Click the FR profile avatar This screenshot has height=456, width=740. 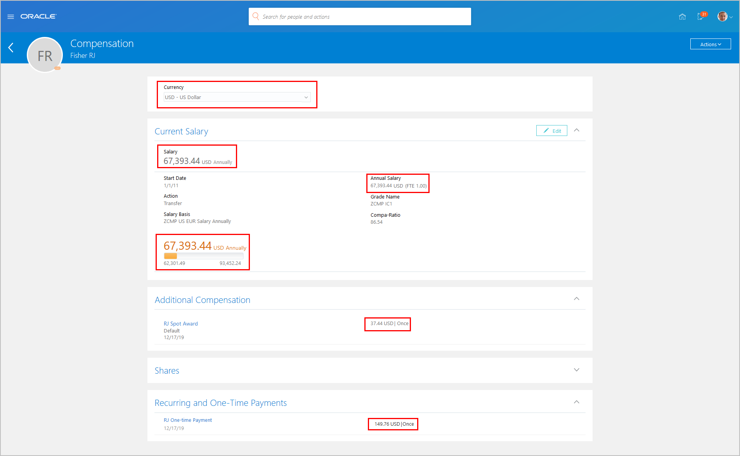[x=45, y=55]
